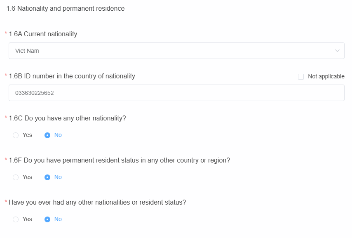Select No radio for 1.6C other nationality

click(x=47, y=135)
